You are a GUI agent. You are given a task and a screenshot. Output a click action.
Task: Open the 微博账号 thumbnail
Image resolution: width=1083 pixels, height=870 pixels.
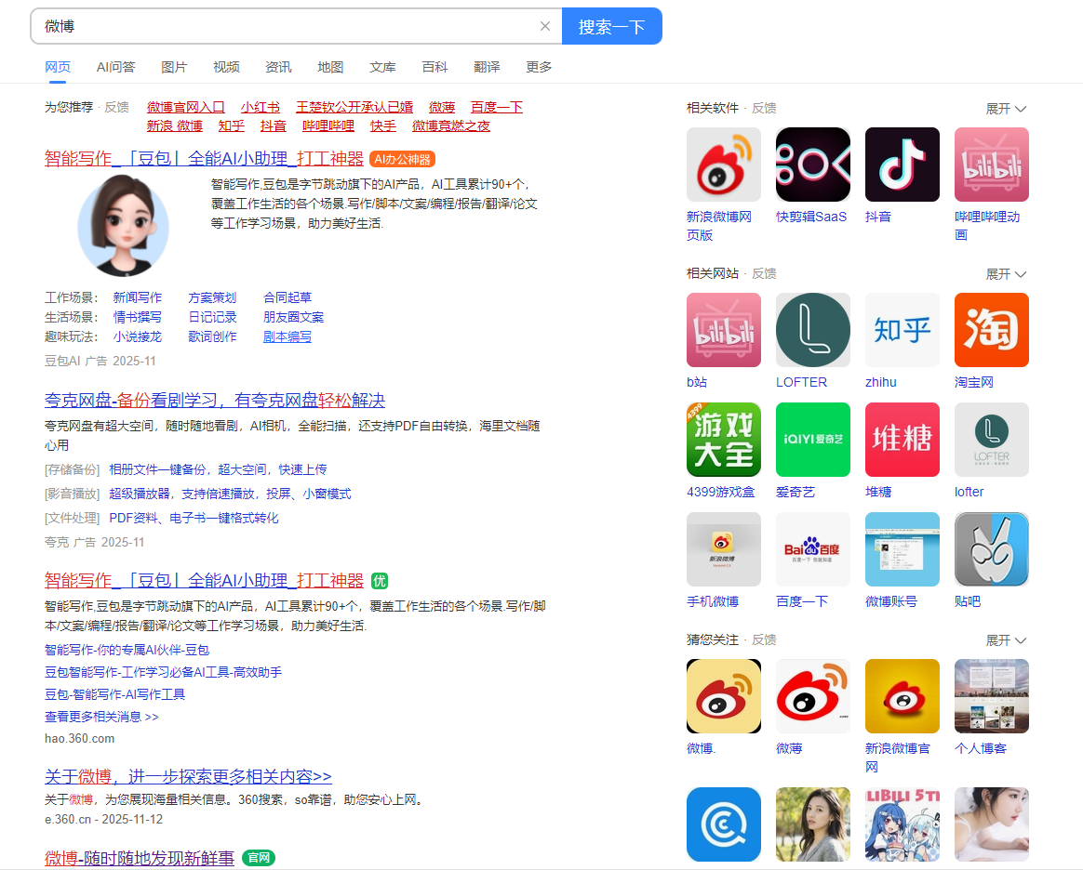(x=902, y=549)
